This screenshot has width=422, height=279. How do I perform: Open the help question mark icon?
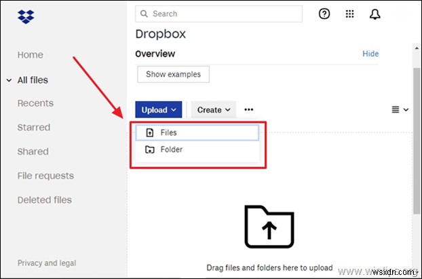(x=324, y=14)
